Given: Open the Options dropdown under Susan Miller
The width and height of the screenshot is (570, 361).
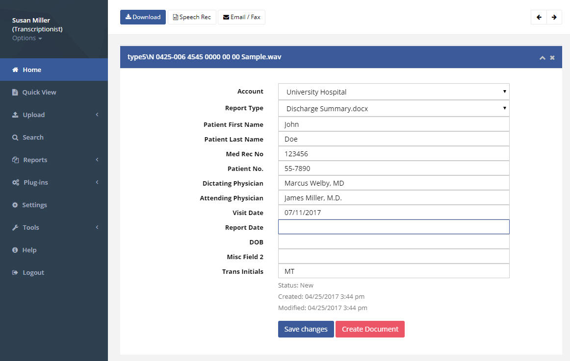Looking at the screenshot, I should pos(27,38).
